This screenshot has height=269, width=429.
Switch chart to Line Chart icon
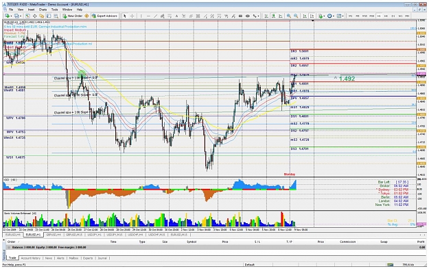coord(281,16)
